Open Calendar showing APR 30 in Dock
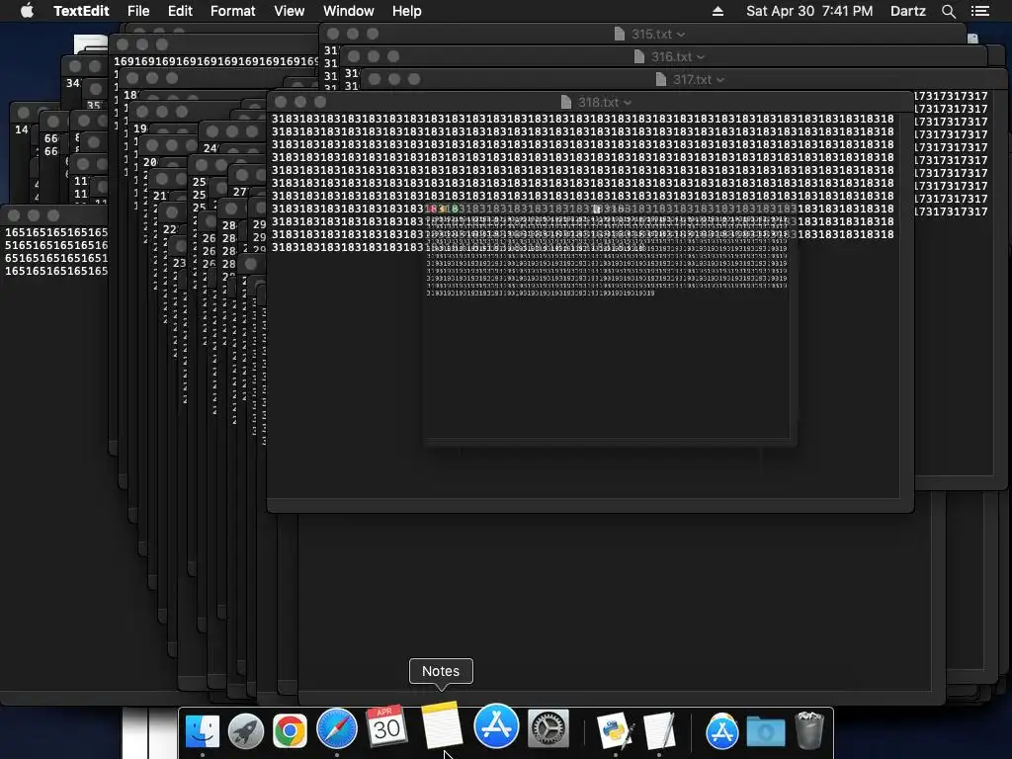The height and width of the screenshot is (759, 1012). point(386,726)
